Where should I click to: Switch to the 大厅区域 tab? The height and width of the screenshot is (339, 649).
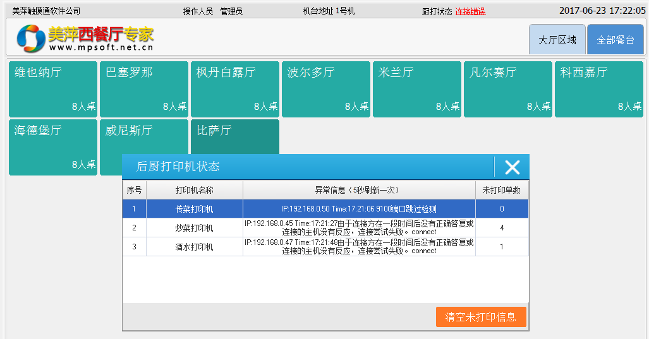point(557,40)
